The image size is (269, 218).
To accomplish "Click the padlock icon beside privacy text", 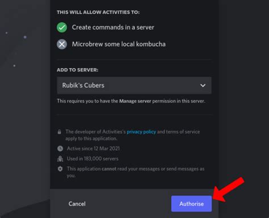I will [60, 132].
